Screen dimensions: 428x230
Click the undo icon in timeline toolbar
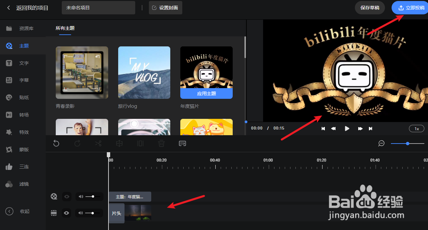point(56,144)
